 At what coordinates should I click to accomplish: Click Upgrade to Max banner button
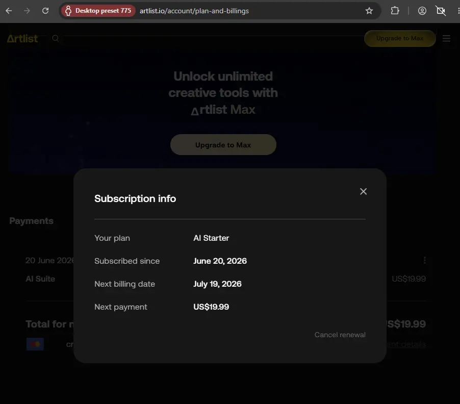tap(223, 145)
